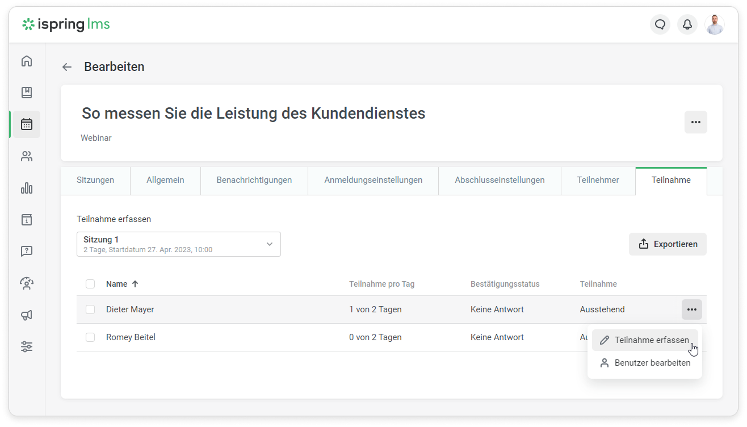Open the Settings sliders icon in sidebar
This screenshot has width=747, height=427.
(27, 346)
